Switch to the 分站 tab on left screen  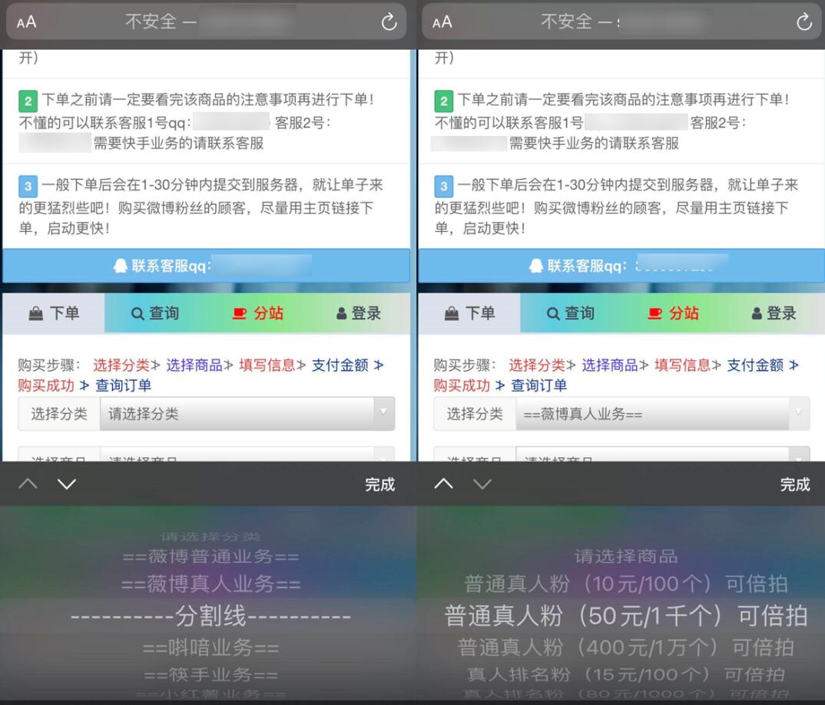point(258,313)
